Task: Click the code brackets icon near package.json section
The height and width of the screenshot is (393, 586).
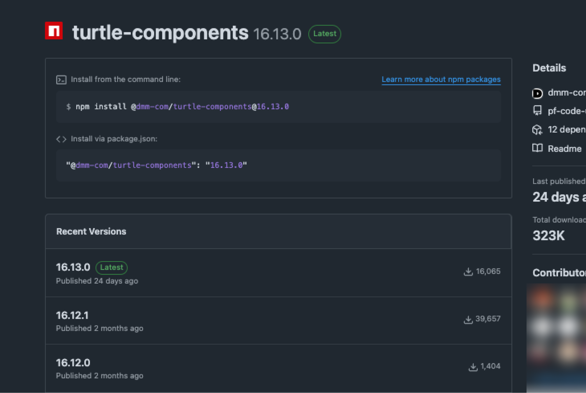Action: pyautogui.click(x=61, y=139)
